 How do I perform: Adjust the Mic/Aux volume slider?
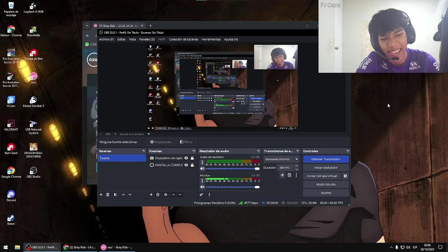pos(233,187)
